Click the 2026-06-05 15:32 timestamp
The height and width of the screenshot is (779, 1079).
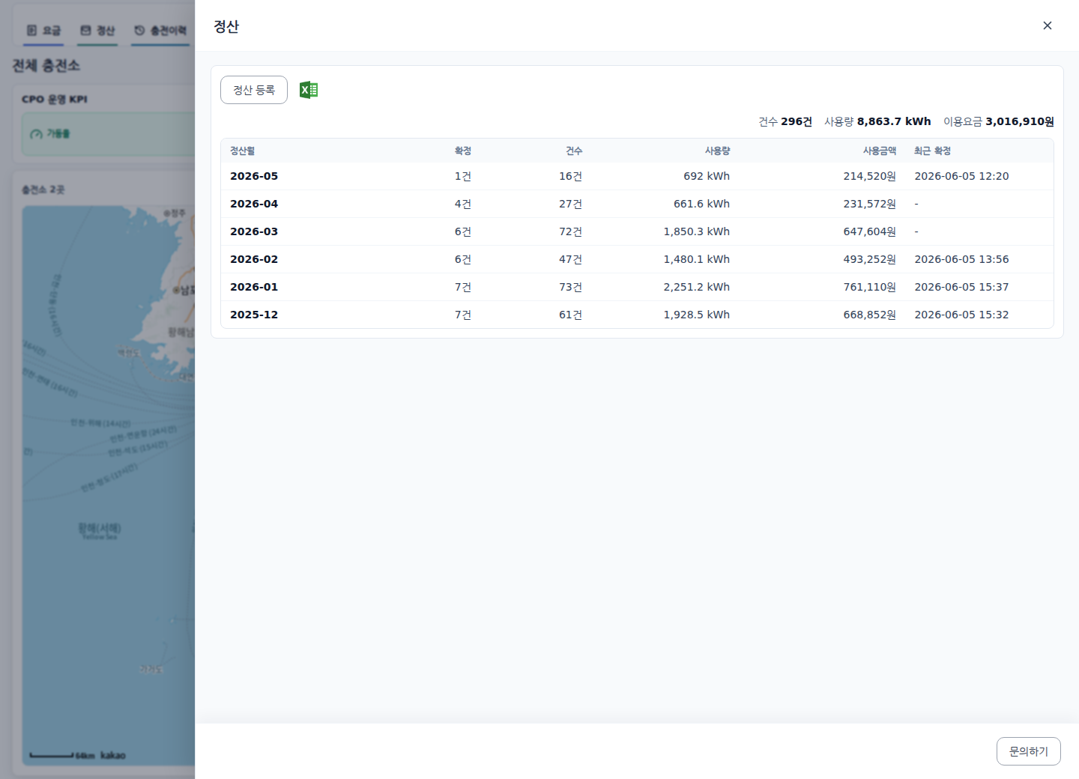tap(961, 315)
